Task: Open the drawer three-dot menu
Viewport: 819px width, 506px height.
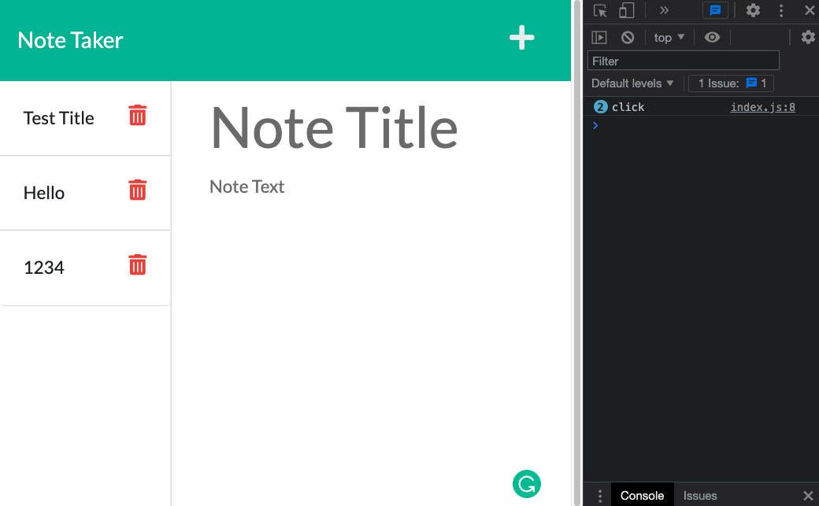Action: pos(599,496)
